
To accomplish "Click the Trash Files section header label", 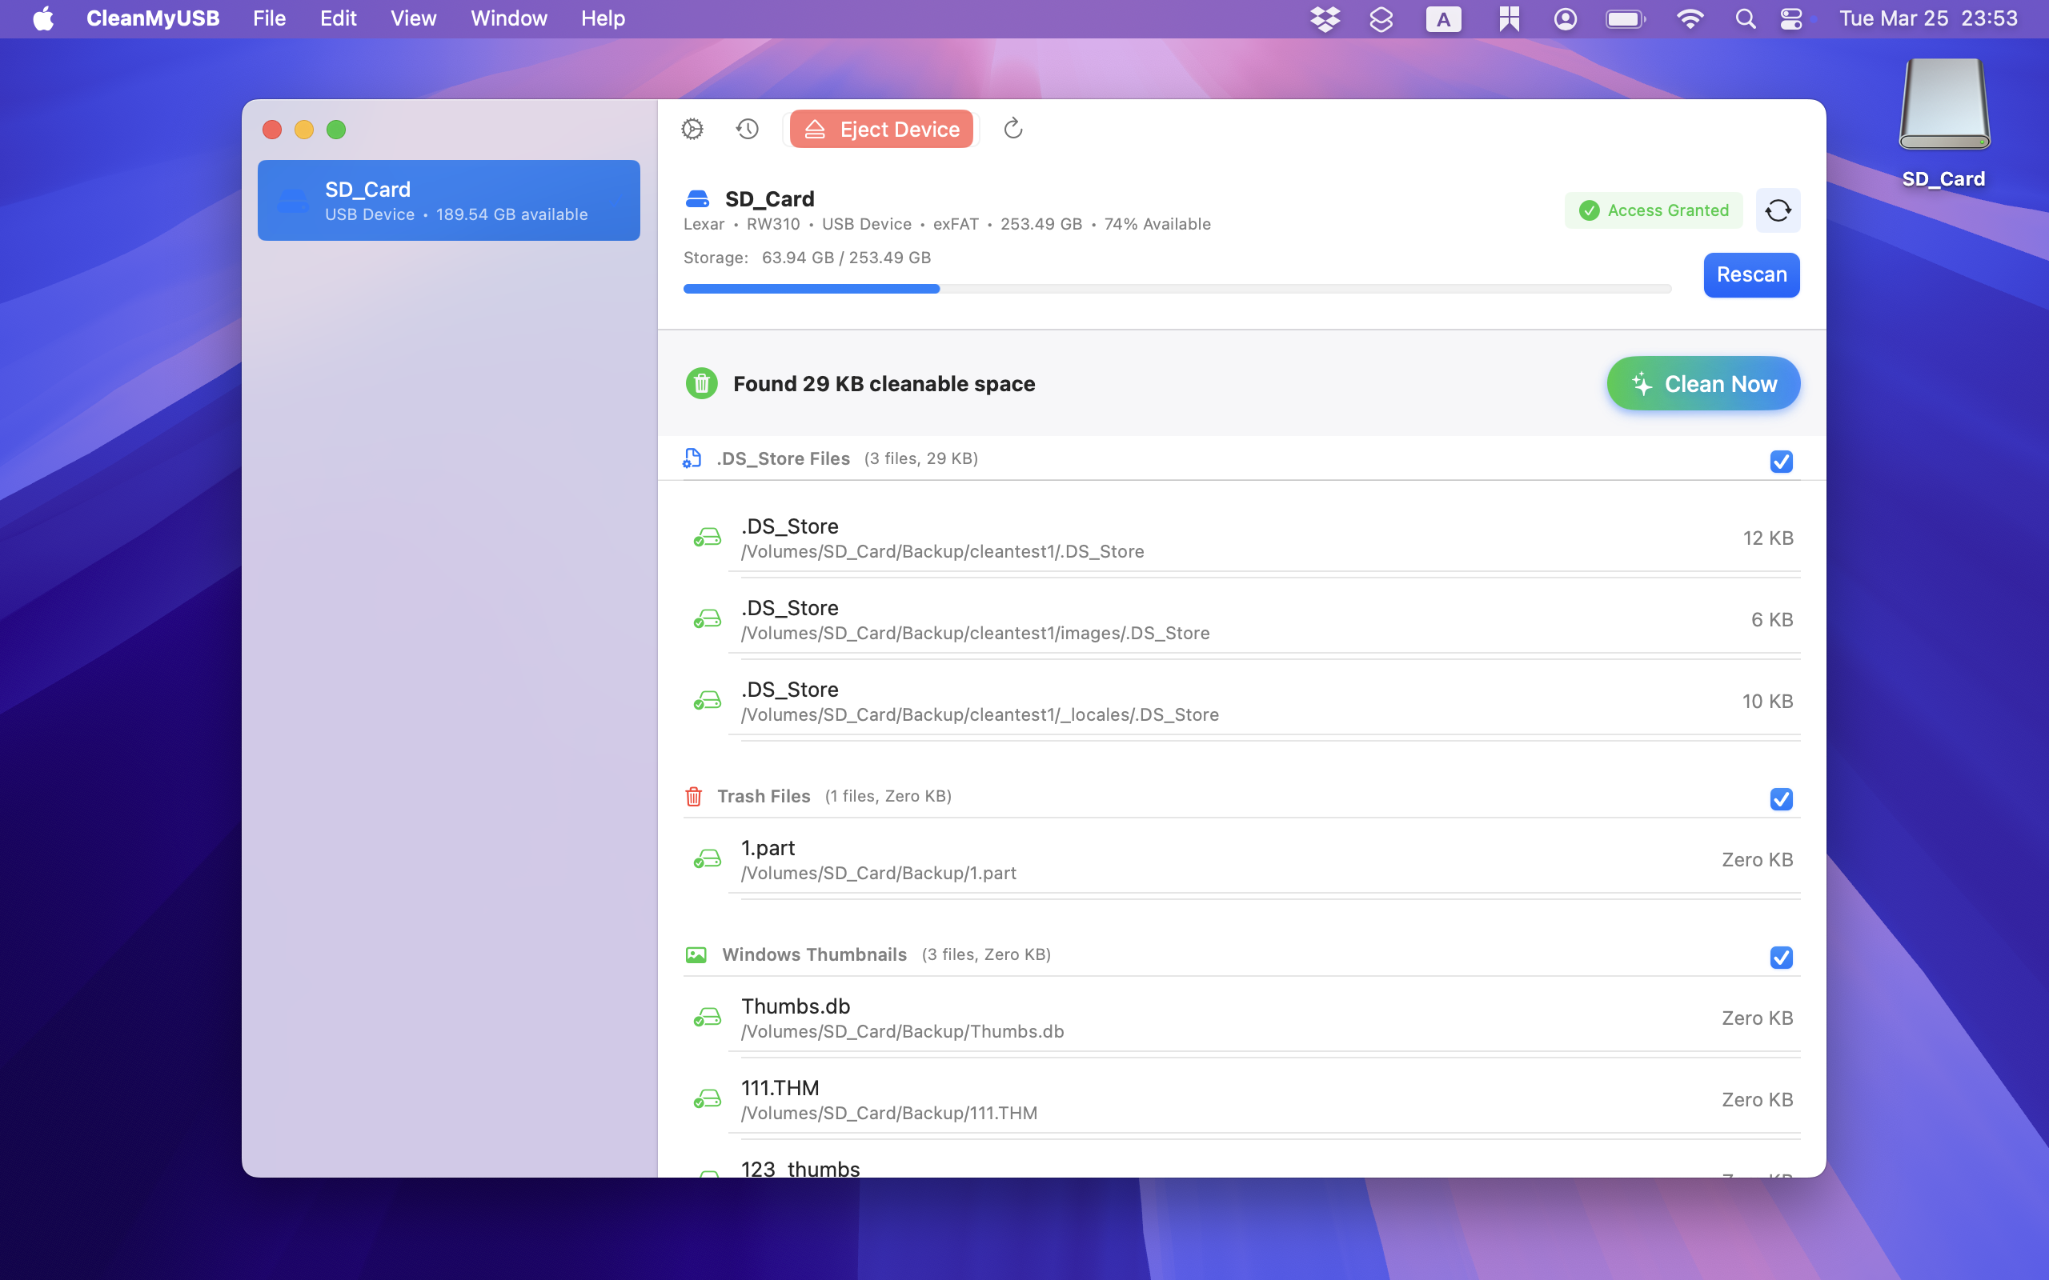I will coord(764,796).
